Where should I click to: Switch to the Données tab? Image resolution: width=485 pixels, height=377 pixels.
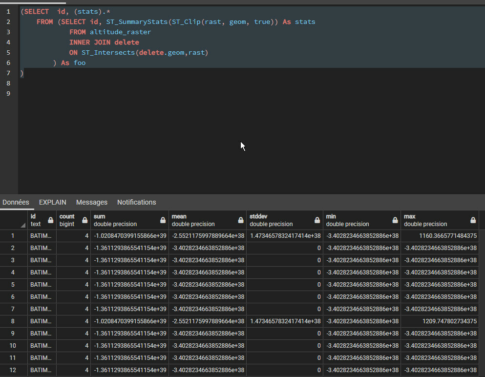tap(16, 202)
